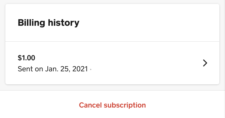Viewport: 225px width, 118px height.
Task: Click the small gray dot after the date
Action: [x=91, y=69]
